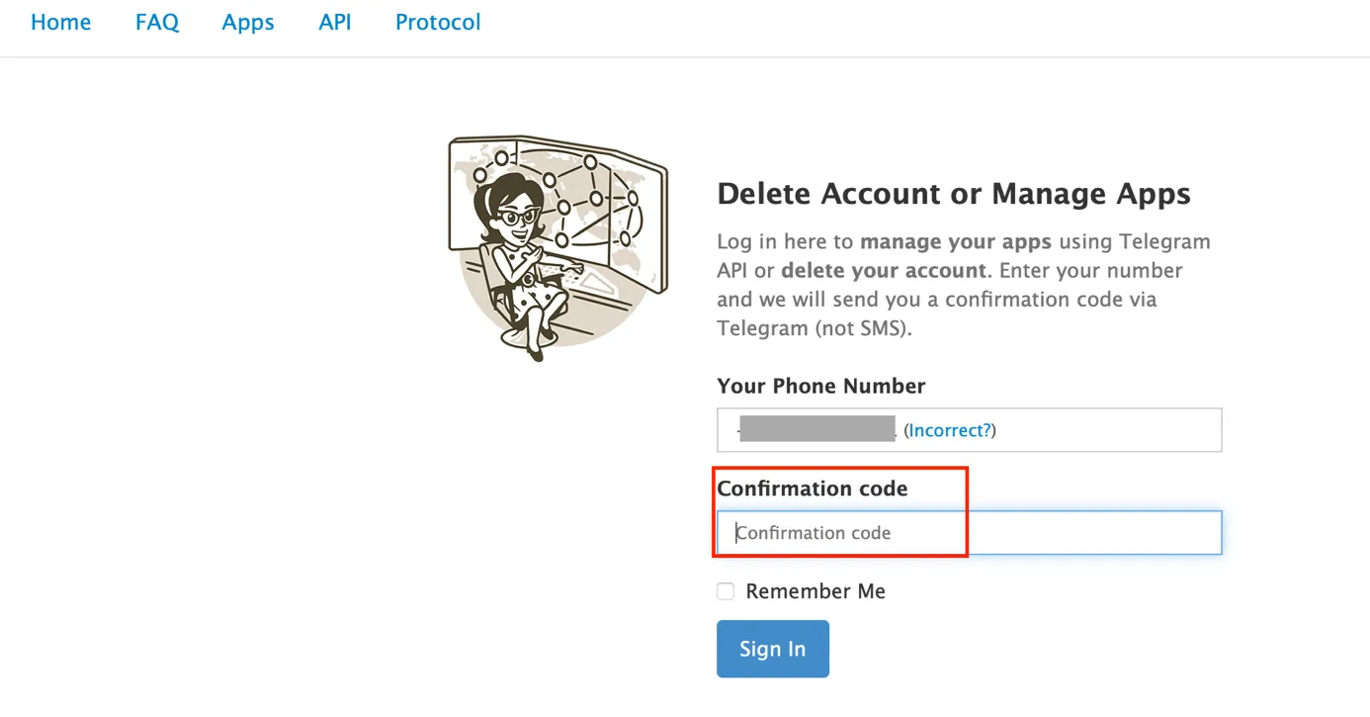Click the gray redacted phone number block
Image resolution: width=1370 pixels, height=717 pixels.
pyautogui.click(x=816, y=429)
